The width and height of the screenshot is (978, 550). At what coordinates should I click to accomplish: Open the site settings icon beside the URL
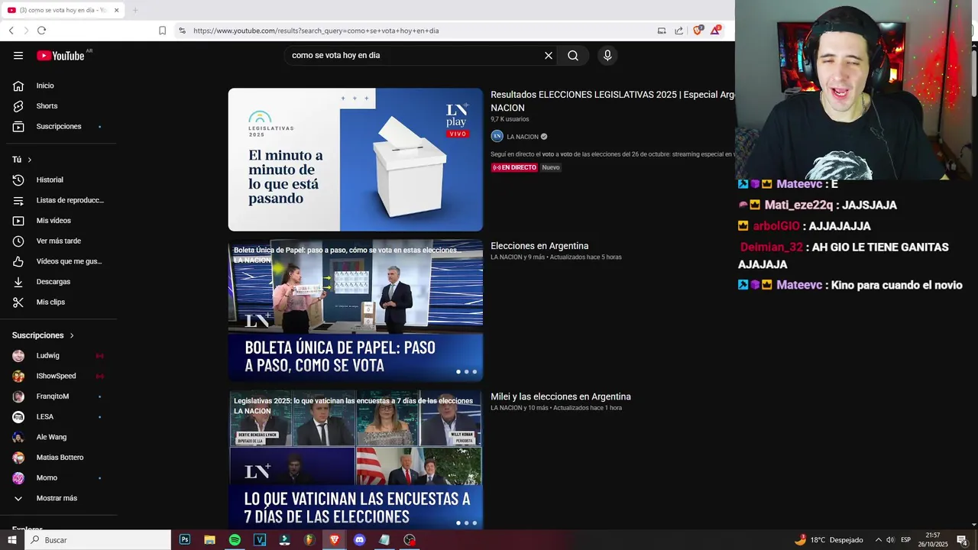[x=182, y=31]
